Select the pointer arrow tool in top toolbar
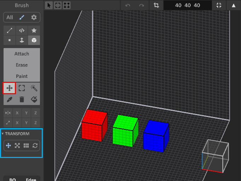241x181 pixels. click(x=49, y=5)
